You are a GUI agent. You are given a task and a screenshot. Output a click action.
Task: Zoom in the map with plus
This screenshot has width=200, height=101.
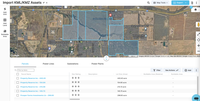coord(198,46)
